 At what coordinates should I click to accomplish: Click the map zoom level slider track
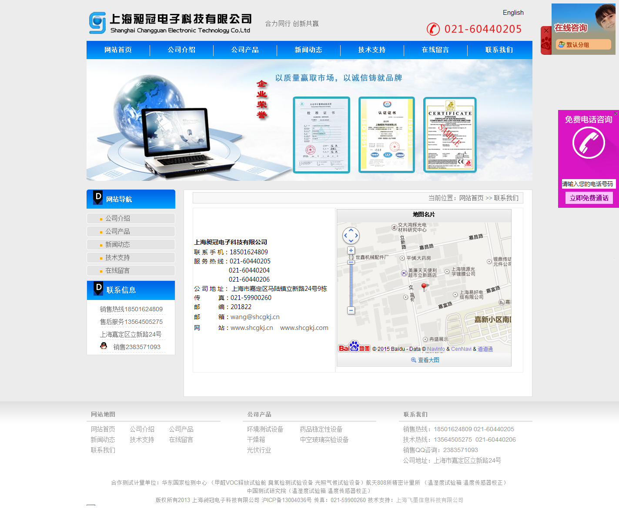point(351,285)
